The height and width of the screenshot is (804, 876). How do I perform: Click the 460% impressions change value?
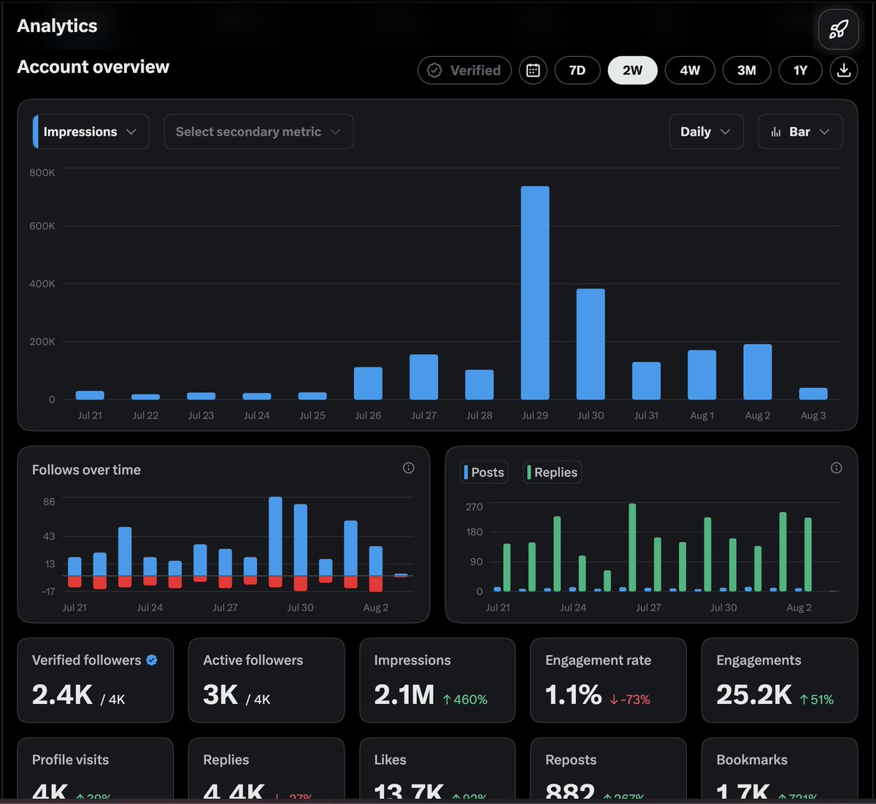pos(466,700)
